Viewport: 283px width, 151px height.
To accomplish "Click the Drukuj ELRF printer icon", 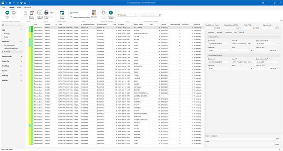I will (x=46, y=13).
